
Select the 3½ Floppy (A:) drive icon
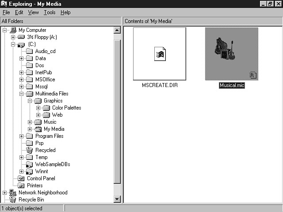point(22,37)
